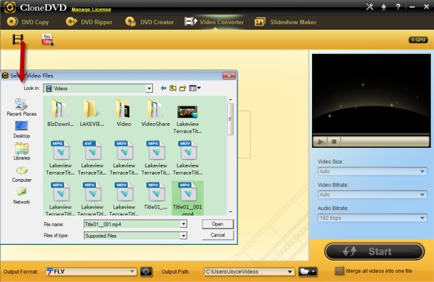Create a new folder icon
434x282 pixels.
(x=183, y=88)
